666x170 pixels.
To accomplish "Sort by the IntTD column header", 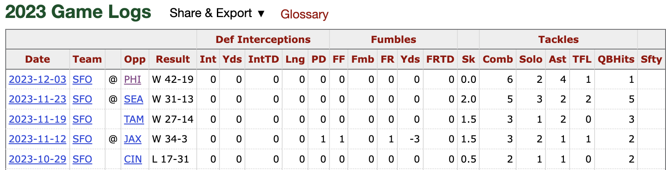I will (x=263, y=60).
